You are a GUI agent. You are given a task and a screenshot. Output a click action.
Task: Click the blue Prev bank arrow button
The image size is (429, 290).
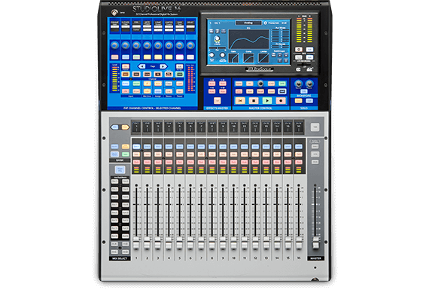point(114,127)
